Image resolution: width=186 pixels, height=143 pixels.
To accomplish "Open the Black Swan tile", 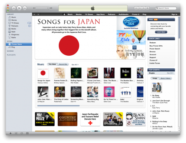I will click(x=136, y=119).
